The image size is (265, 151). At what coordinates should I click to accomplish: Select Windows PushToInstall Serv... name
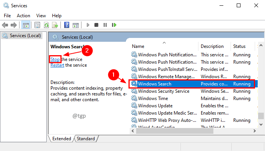167,69
